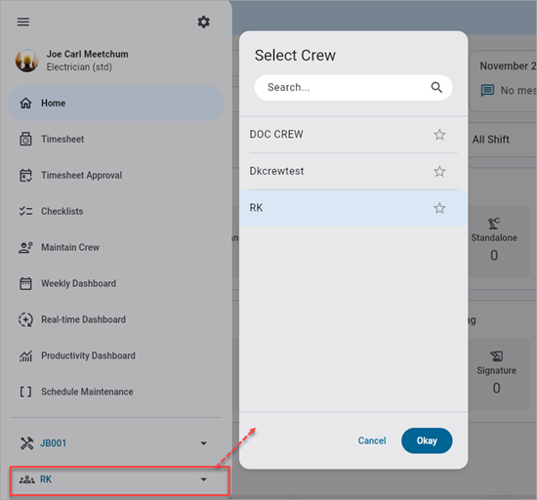537x500 pixels.
Task: Go to Home menu item
Action: 116,104
